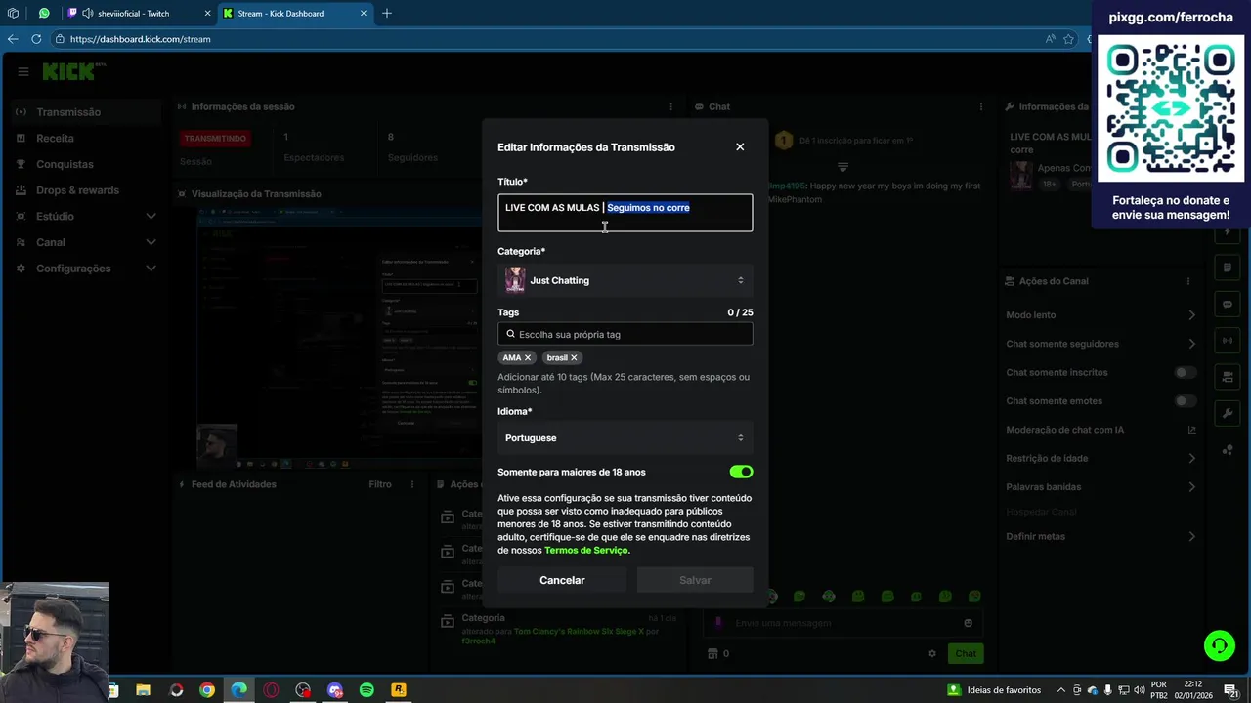Toggle Chat somente inscritos

tap(1186, 372)
